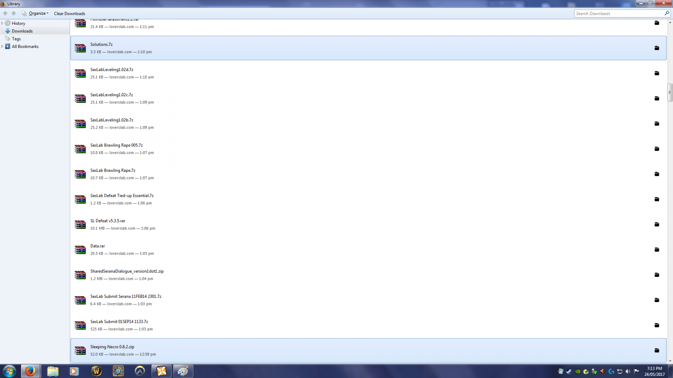The image size is (673, 378).
Task: Select the Data.rar file name
Action: (x=98, y=246)
